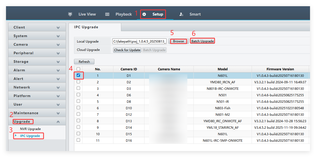Tick the checkbox for camera D2 row

[78, 82]
